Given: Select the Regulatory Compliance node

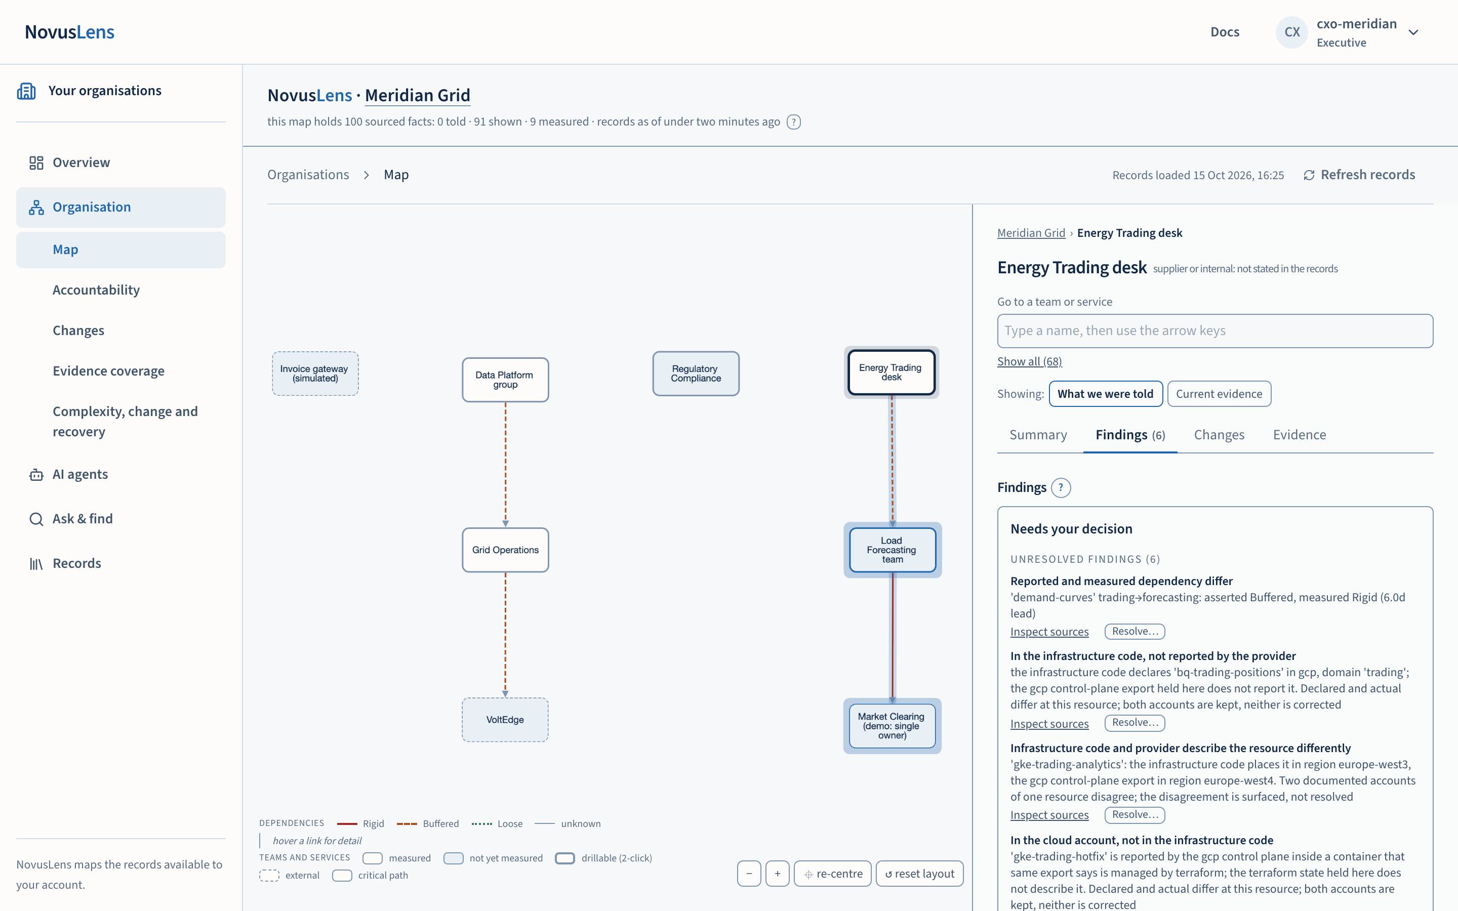Looking at the screenshot, I should (x=695, y=374).
